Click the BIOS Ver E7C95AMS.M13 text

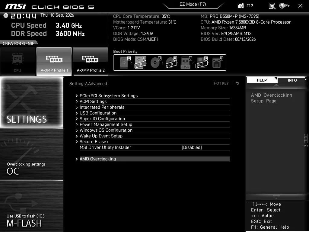click(x=226, y=34)
